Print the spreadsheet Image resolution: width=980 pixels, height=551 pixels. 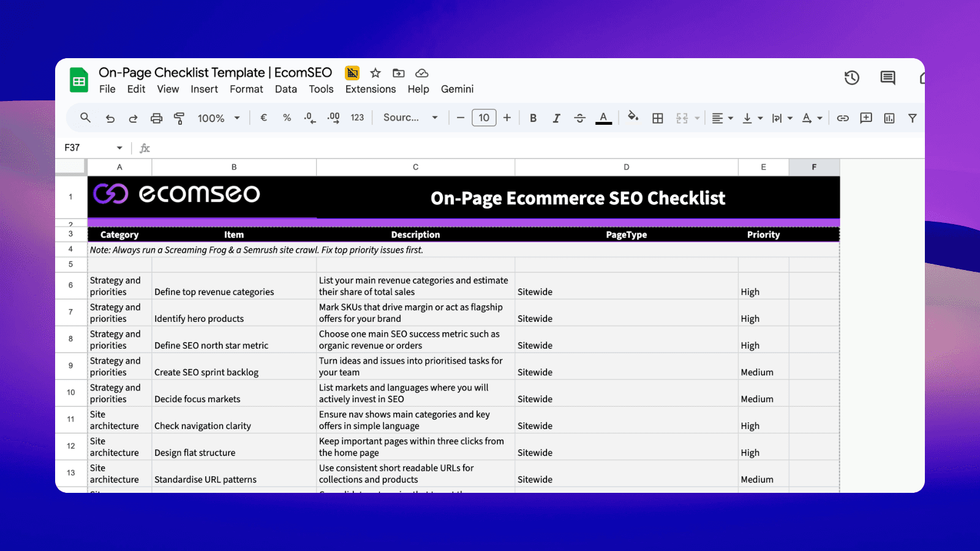[x=157, y=118]
